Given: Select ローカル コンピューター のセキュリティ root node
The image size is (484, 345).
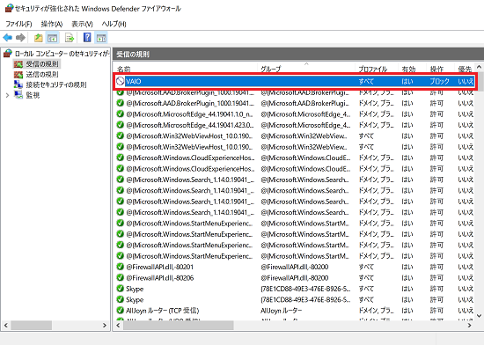Looking at the screenshot, I should click(x=62, y=54).
